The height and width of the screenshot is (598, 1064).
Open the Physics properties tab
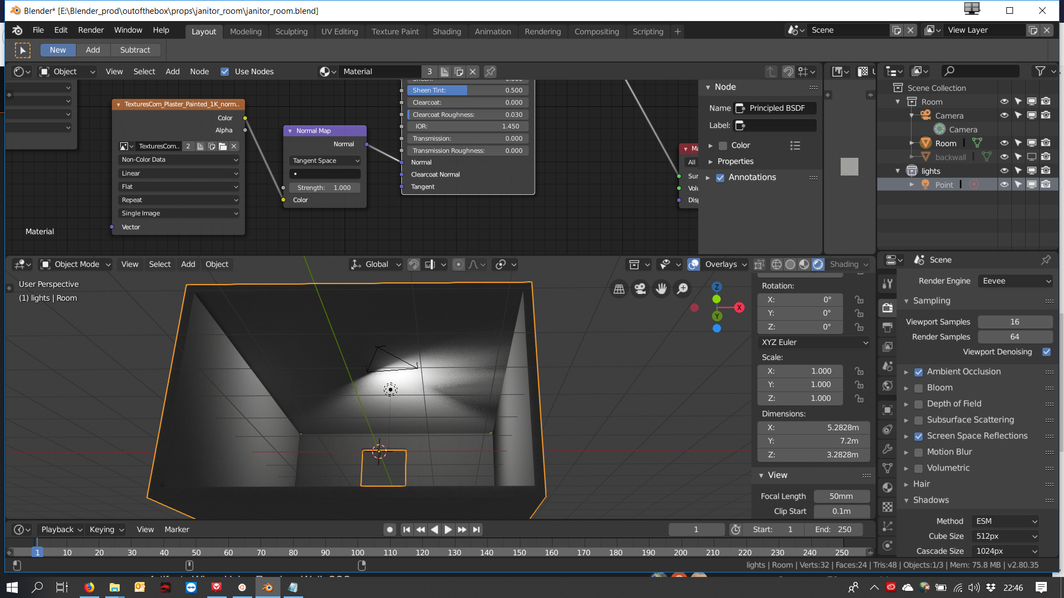pyautogui.click(x=887, y=546)
